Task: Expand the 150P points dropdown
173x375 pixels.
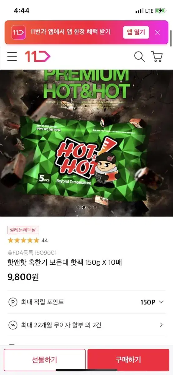Action: 152,302
